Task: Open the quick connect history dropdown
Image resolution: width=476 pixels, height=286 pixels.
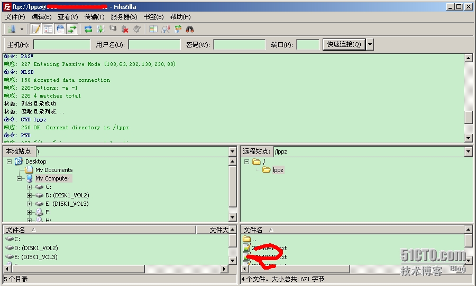Action: click(370, 44)
